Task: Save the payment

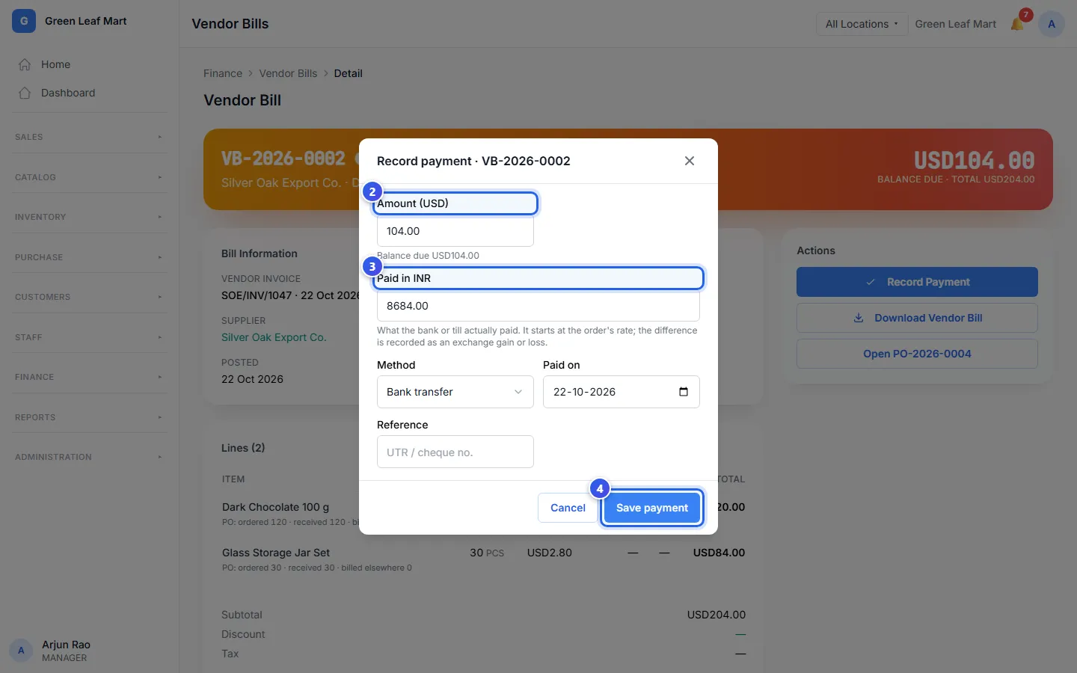Action: (x=652, y=508)
